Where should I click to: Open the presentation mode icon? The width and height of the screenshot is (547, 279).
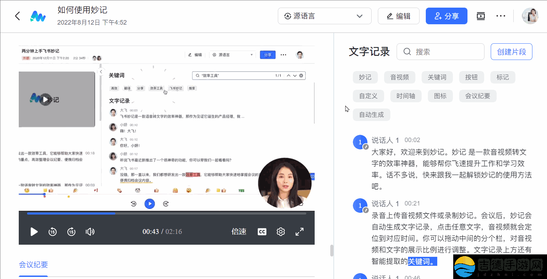481,16
